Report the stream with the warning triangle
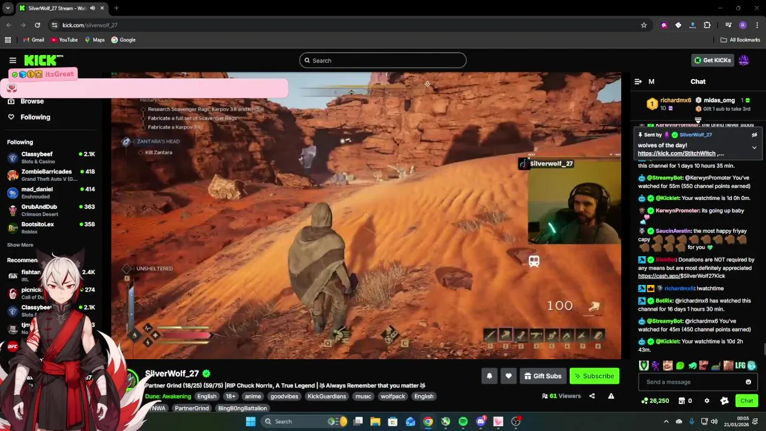 [x=611, y=396]
